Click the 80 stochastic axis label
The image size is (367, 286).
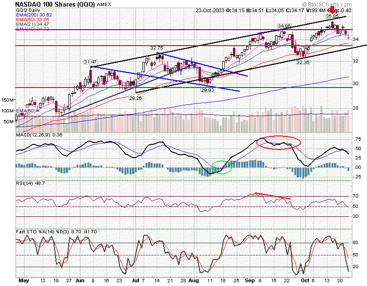tap(356, 243)
